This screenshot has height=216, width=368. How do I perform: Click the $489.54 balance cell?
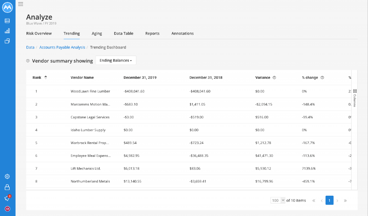[130, 143]
